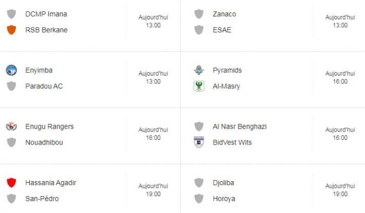365x213 pixels.
Task: Click the gray Zanaco shield icon
Action: [x=199, y=14]
